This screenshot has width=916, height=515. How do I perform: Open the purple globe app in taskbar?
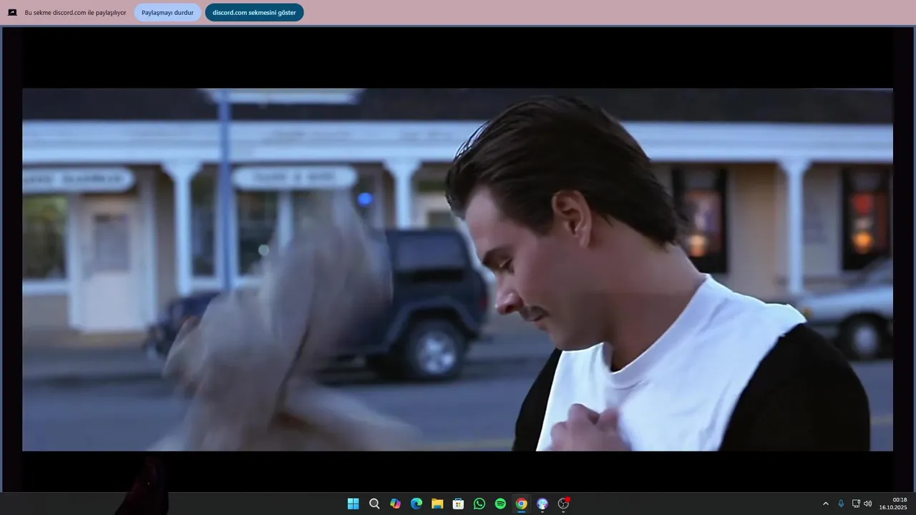(x=542, y=504)
